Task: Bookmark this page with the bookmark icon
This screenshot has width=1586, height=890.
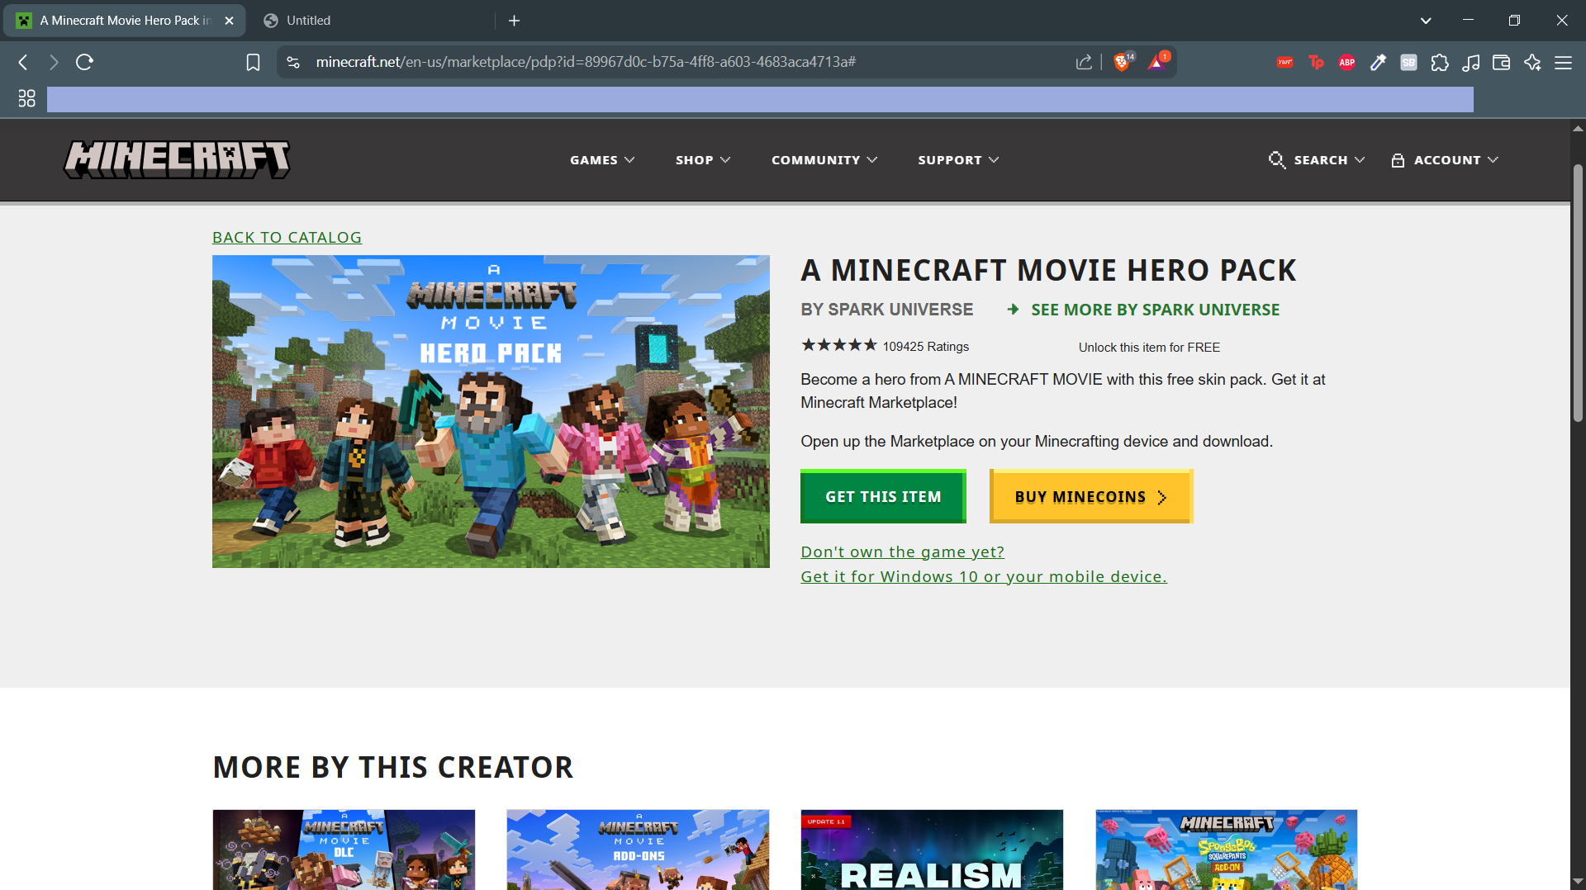Action: [253, 62]
